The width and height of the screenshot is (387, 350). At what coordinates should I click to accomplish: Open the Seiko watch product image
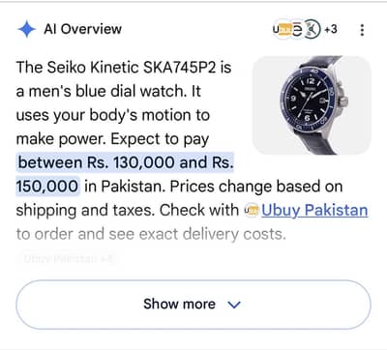coord(312,105)
